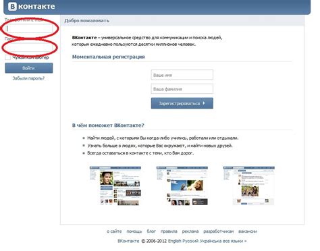Open the 'реклама' footer link
Screen dimensions: 320x251
click(190, 231)
